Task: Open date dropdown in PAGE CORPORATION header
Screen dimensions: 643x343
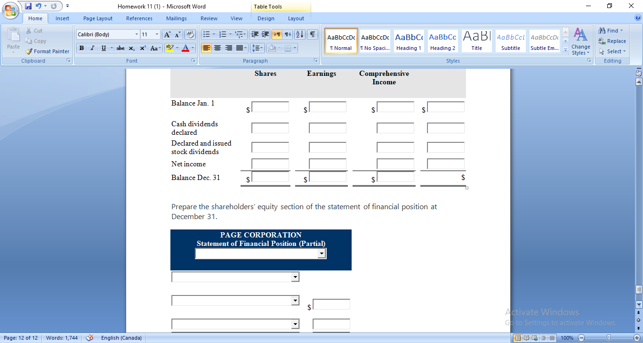Action: click(x=321, y=254)
